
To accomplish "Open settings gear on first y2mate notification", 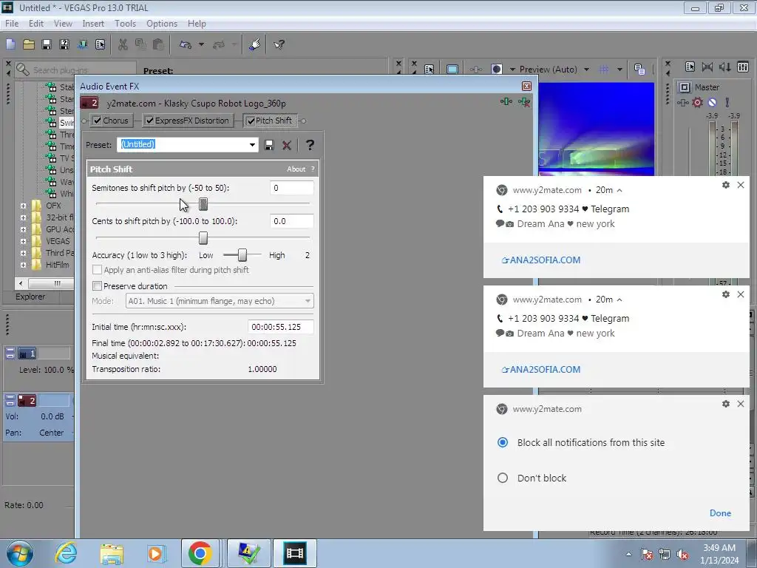I will coord(726,185).
